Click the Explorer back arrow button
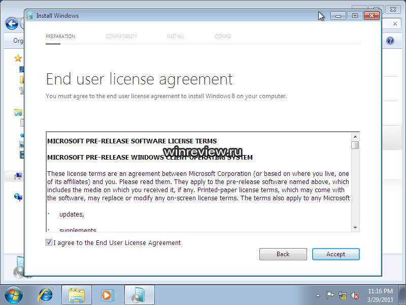 [12, 23]
